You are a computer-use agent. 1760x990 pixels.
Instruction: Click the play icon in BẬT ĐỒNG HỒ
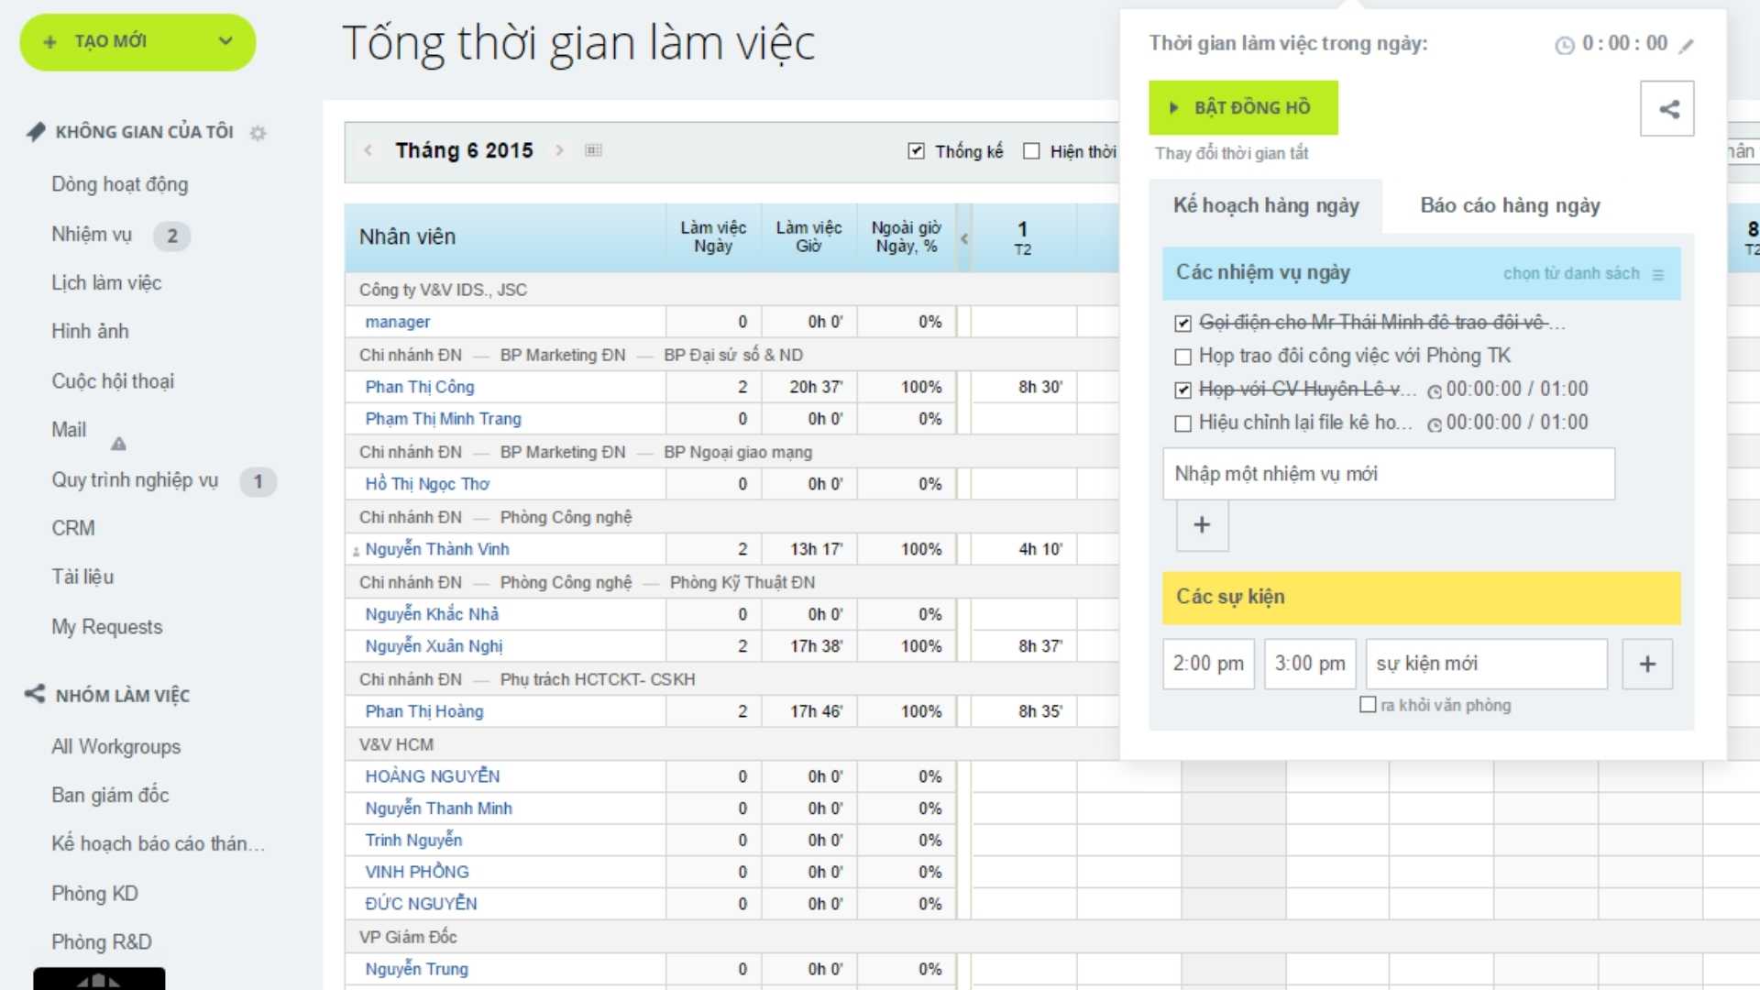coord(1173,108)
